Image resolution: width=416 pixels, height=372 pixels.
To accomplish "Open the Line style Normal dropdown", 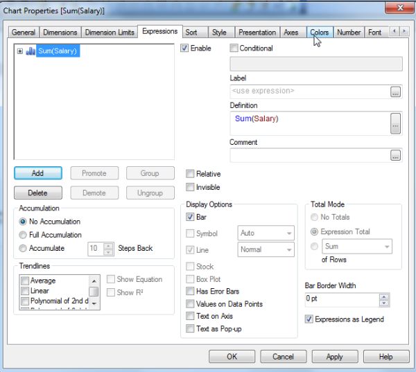I will [266, 249].
